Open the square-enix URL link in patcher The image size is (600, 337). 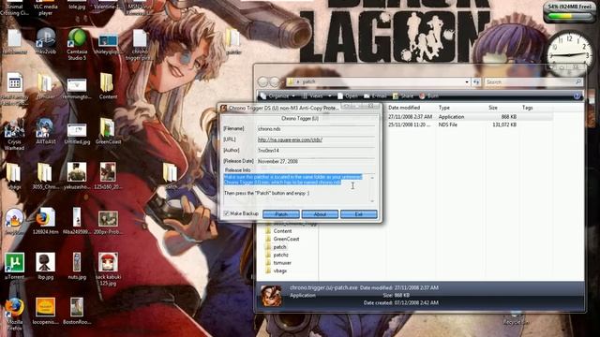click(x=290, y=139)
